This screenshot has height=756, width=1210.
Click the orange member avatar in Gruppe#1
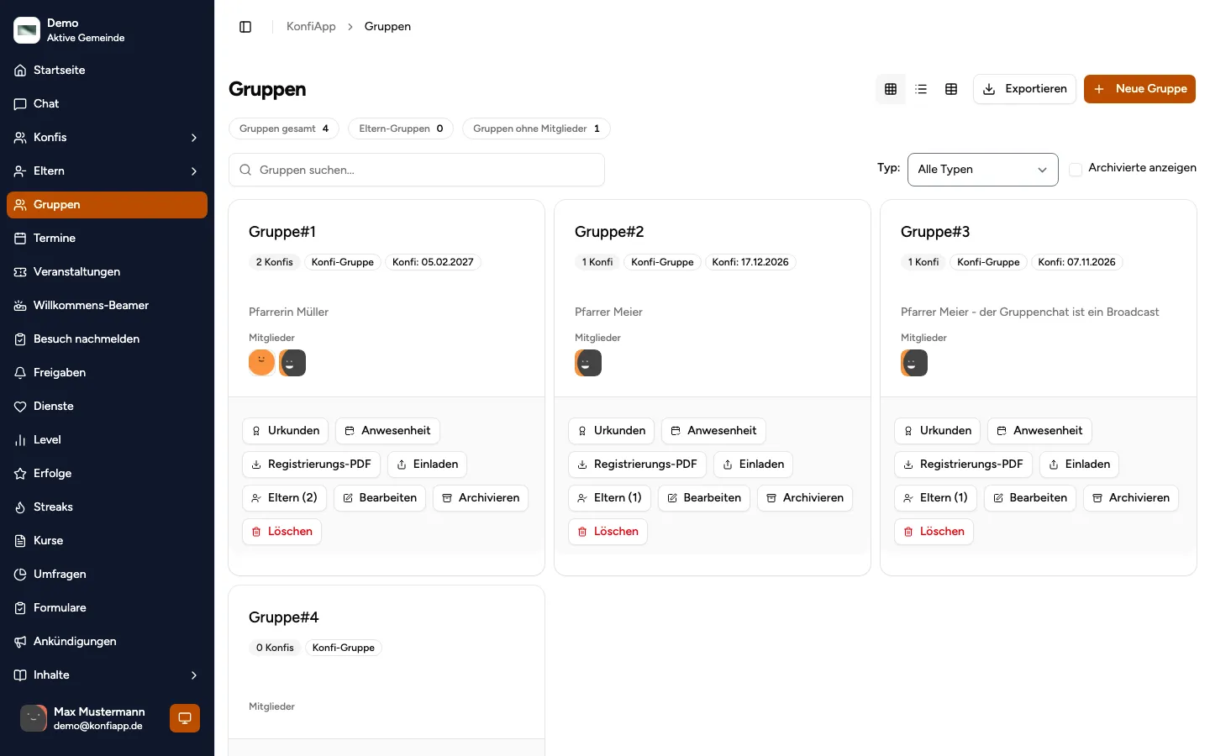[x=261, y=363]
